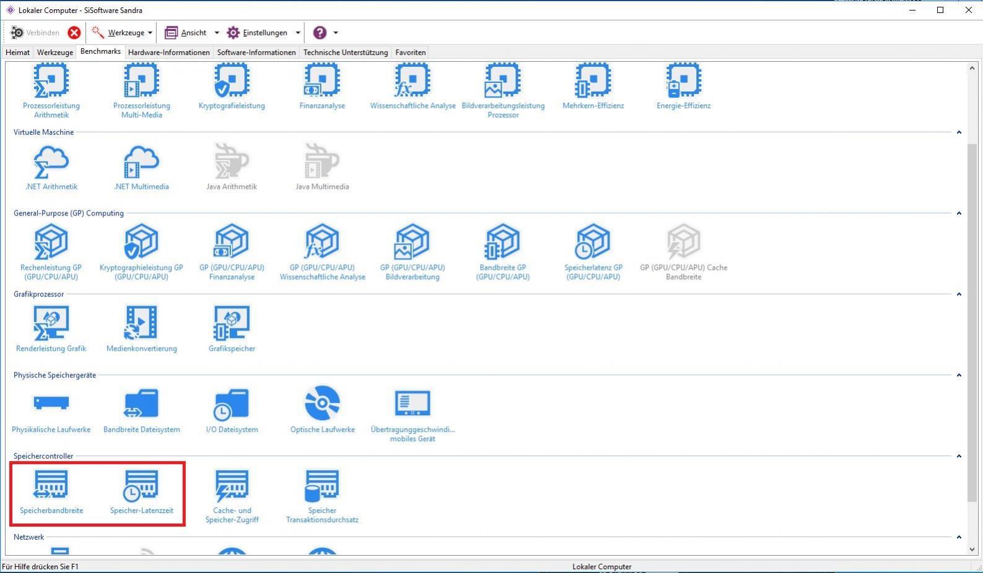The height and width of the screenshot is (573, 983).
Task: Open Speicher Transaktionsdurchsatz benchmark
Action: 322,496
